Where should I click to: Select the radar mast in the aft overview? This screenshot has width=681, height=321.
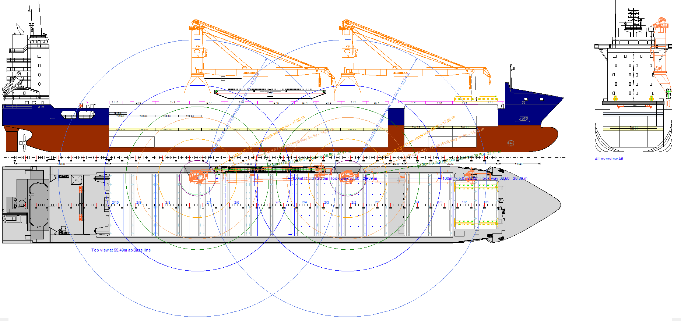(633, 21)
